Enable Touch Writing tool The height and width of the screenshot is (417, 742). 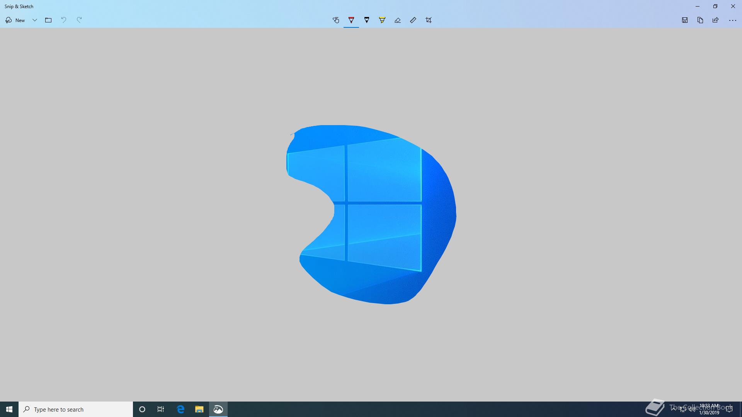336,20
